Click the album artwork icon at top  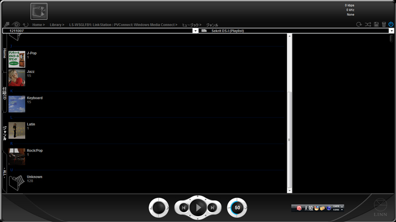click(39, 11)
